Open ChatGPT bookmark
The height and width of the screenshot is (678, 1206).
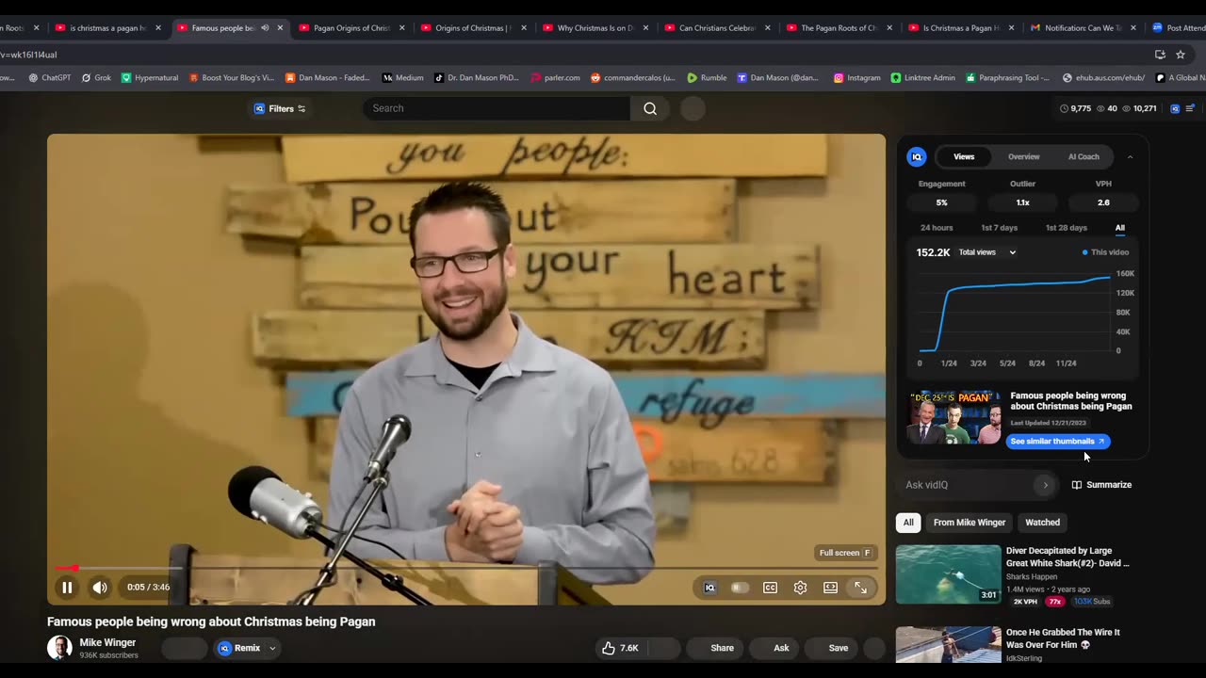tap(49, 78)
